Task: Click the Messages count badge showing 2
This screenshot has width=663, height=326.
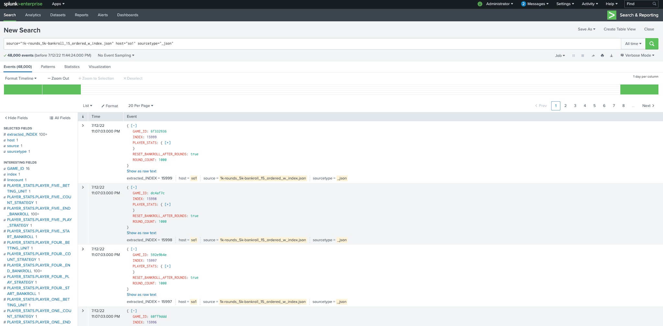Action: click(523, 4)
